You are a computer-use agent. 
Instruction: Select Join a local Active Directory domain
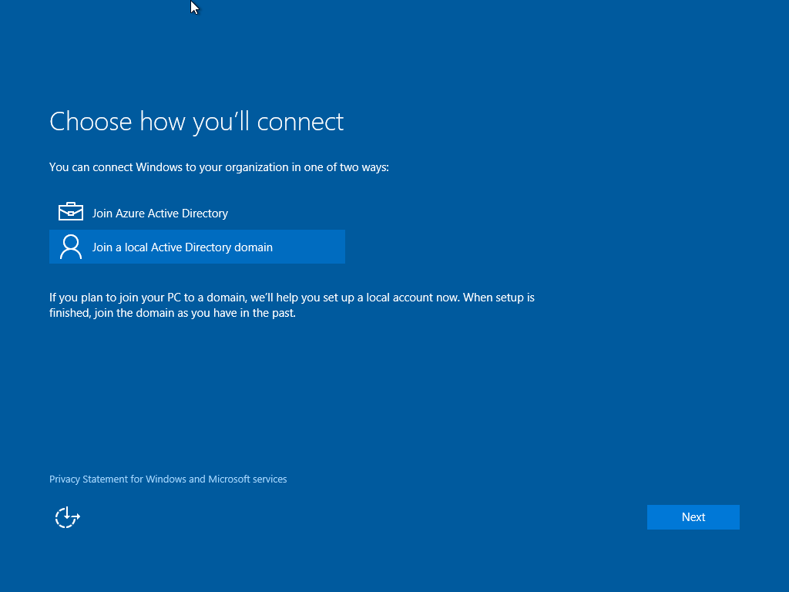pyautogui.click(x=182, y=247)
